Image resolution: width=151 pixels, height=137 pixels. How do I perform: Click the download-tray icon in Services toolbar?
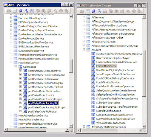[32, 11]
